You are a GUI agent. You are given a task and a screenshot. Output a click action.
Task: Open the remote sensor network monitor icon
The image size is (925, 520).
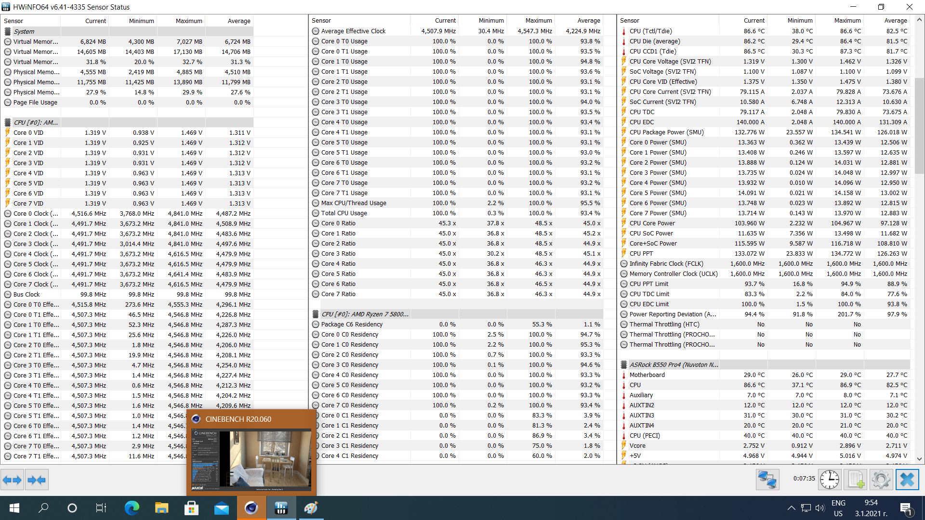767,480
